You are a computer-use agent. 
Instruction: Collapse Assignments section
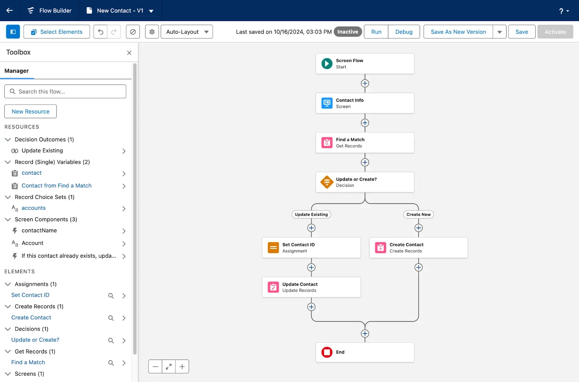coord(8,284)
